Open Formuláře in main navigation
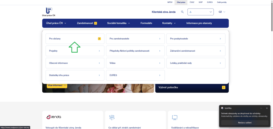This screenshot has height=129, width=273. point(146,23)
